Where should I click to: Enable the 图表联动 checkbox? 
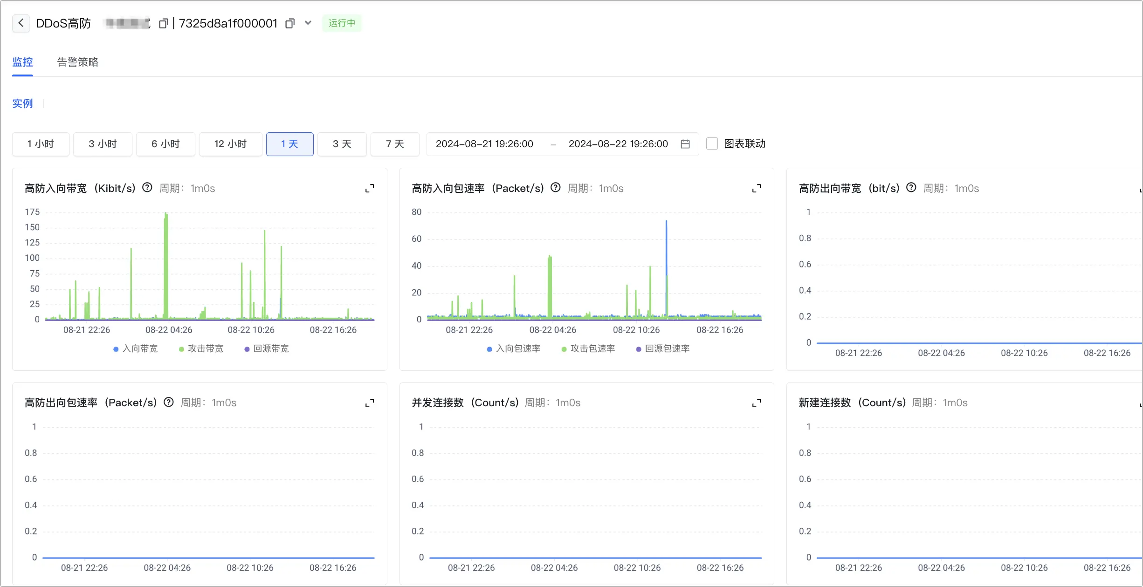point(712,143)
